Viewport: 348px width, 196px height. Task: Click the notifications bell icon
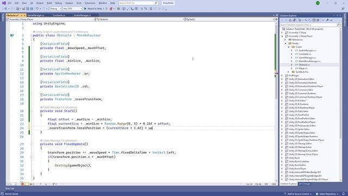click(344, 194)
